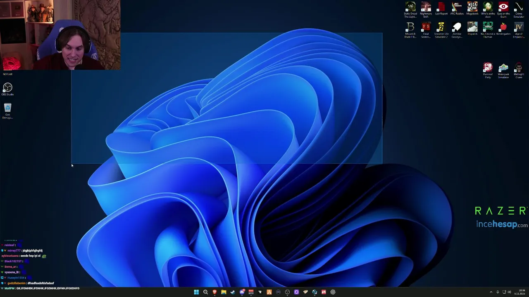Select the Lost Report desktop icon
Image resolution: width=529 pixels, height=297 pixels.
(x=441, y=9)
